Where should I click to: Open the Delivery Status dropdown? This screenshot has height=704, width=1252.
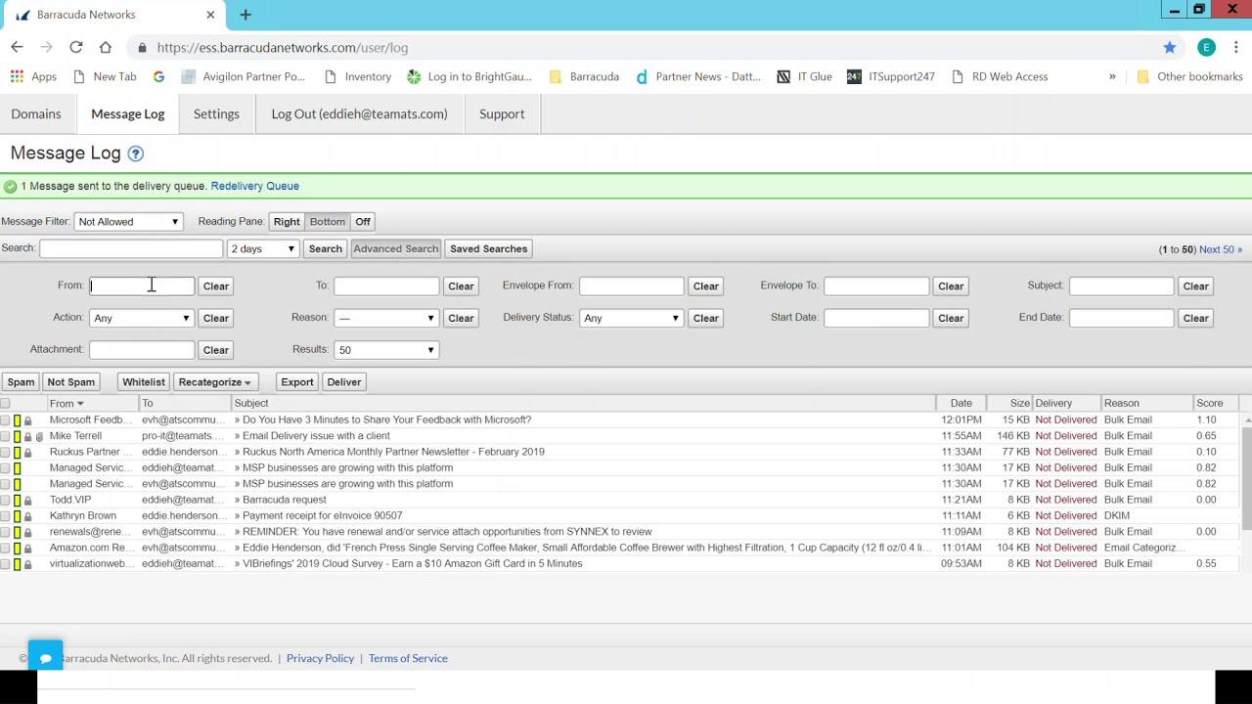point(631,318)
